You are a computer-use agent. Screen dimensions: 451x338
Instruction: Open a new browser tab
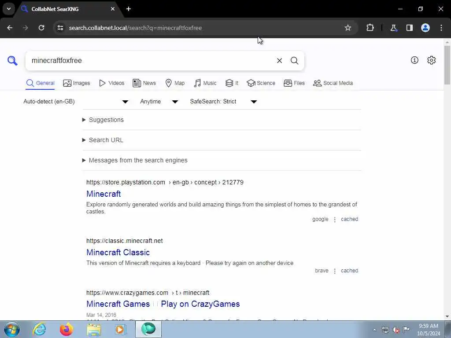[129, 9]
